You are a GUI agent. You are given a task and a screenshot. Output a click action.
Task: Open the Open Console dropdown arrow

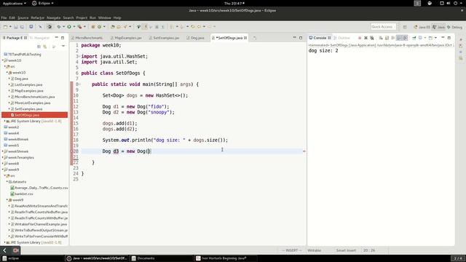tap(435, 38)
